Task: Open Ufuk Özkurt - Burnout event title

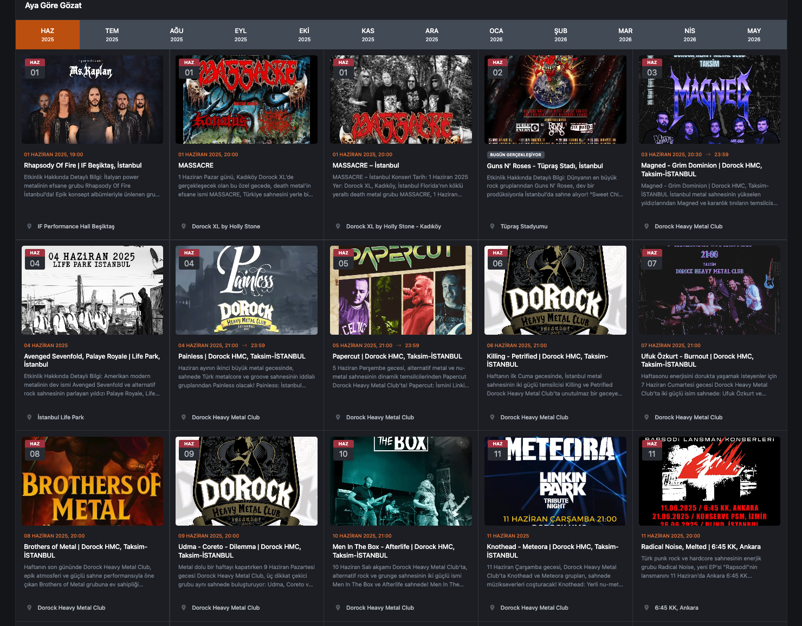Action: [697, 360]
